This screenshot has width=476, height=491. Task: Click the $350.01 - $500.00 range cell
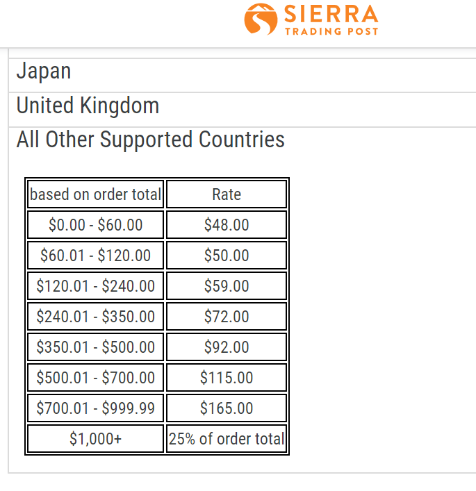[96, 347]
